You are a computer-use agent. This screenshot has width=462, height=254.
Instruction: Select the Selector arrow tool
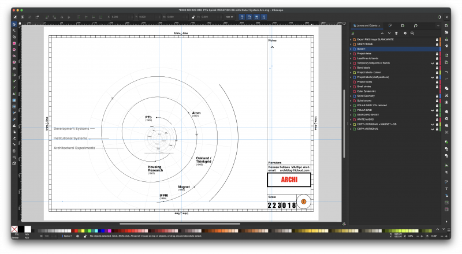point(14,24)
